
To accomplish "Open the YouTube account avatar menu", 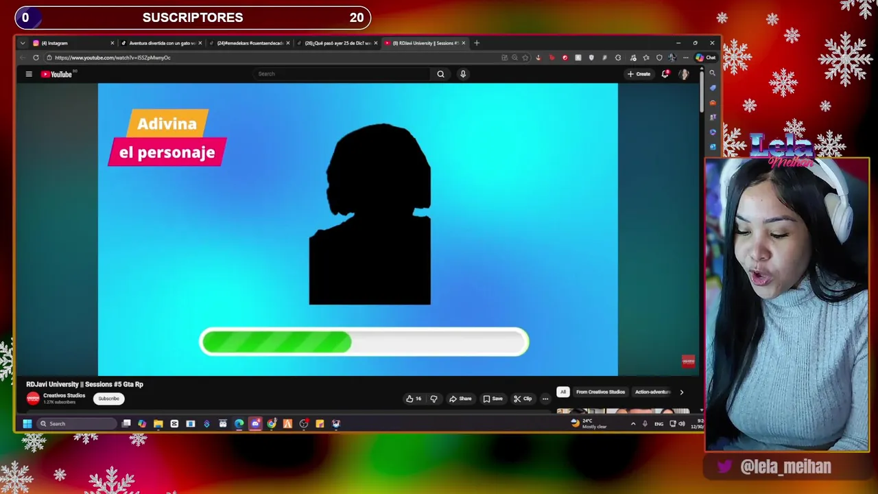I will [683, 74].
